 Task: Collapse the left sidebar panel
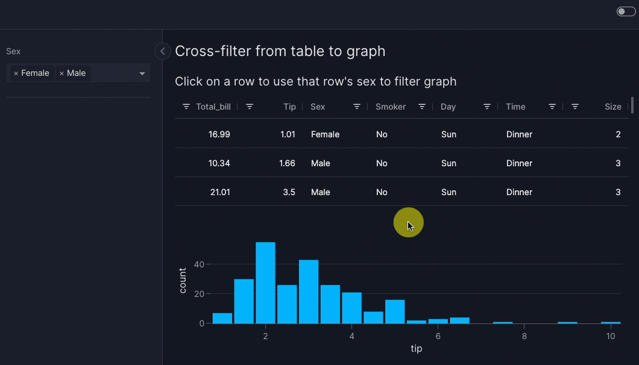pyautogui.click(x=162, y=51)
